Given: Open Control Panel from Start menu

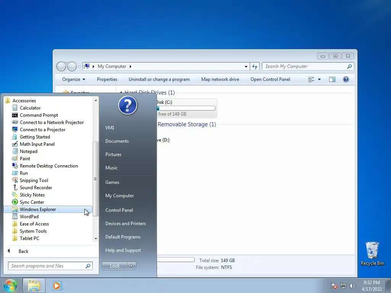Looking at the screenshot, I should [119, 210].
